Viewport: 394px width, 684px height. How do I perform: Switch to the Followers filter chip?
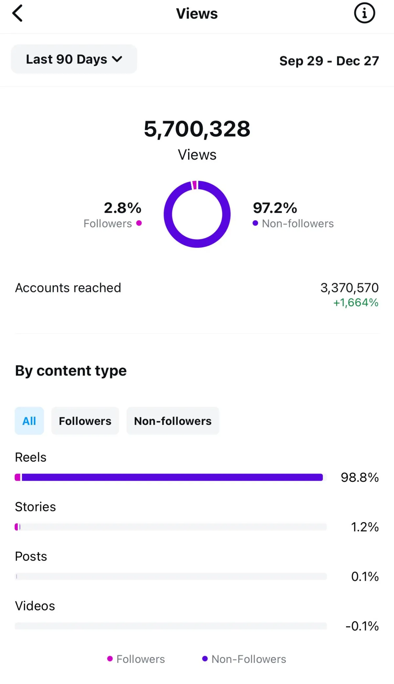click(85, 421)
